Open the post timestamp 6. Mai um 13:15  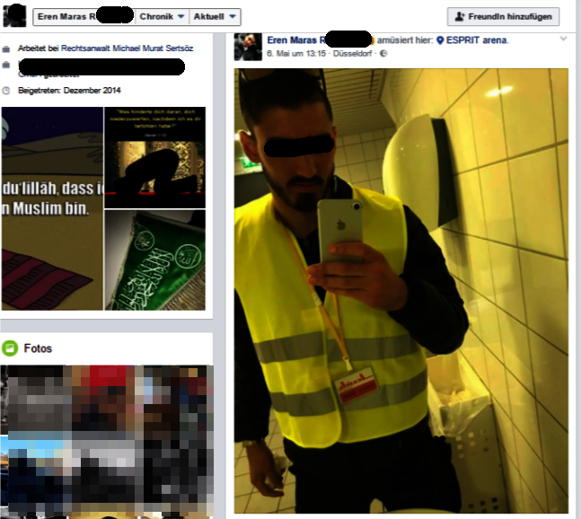[x=295, y=54]
